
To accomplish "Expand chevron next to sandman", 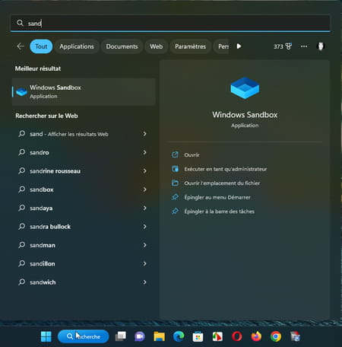I will 144,245.
